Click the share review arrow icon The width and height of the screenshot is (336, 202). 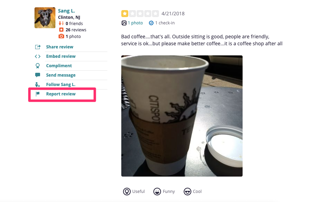(38, 47)
